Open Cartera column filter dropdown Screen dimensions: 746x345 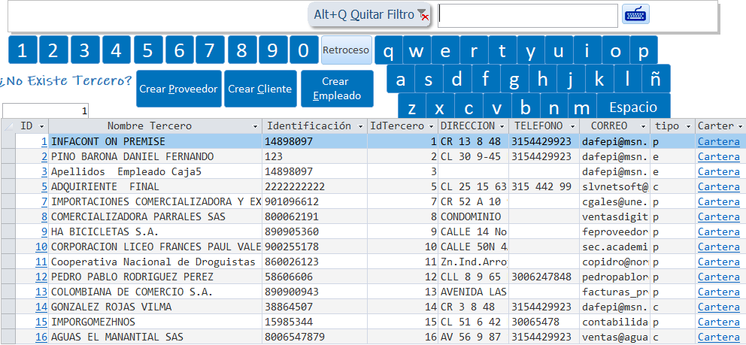740,126
